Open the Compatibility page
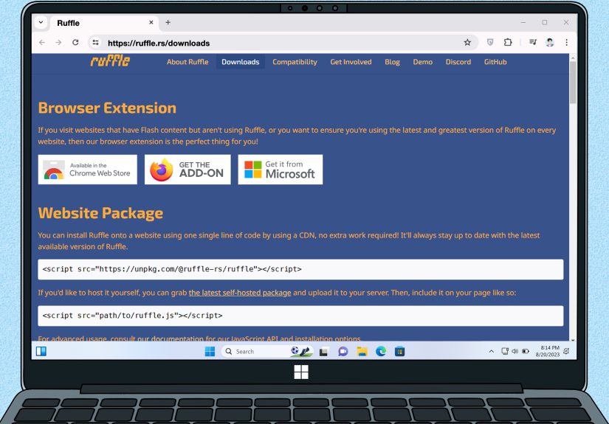 295,62
